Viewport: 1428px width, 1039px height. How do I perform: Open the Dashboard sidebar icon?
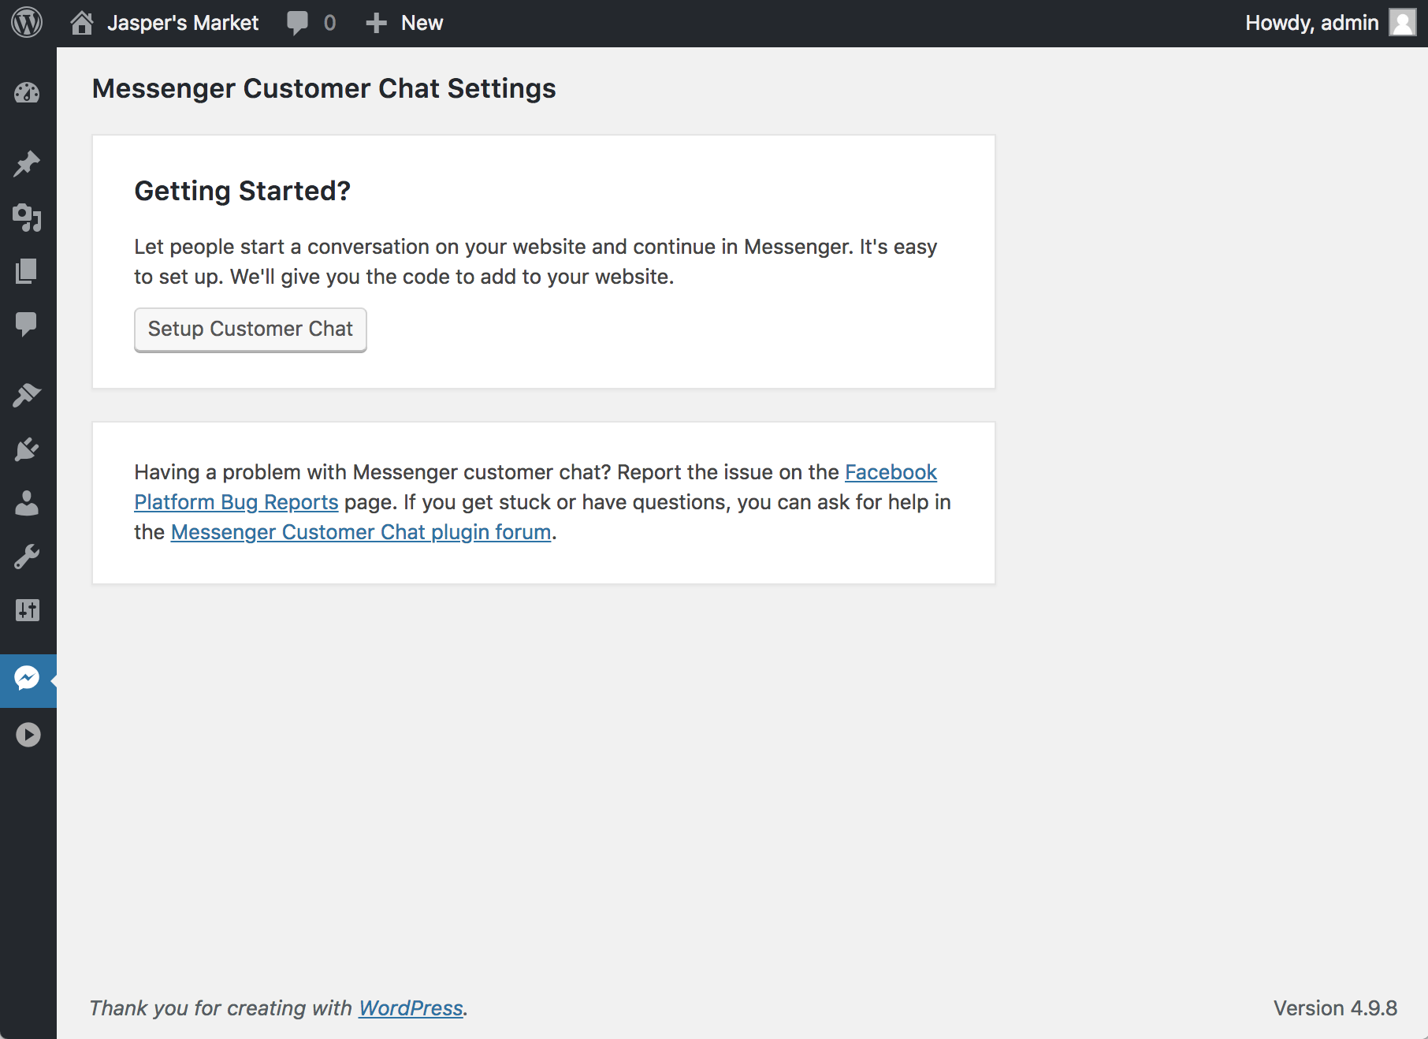point(27,93)
